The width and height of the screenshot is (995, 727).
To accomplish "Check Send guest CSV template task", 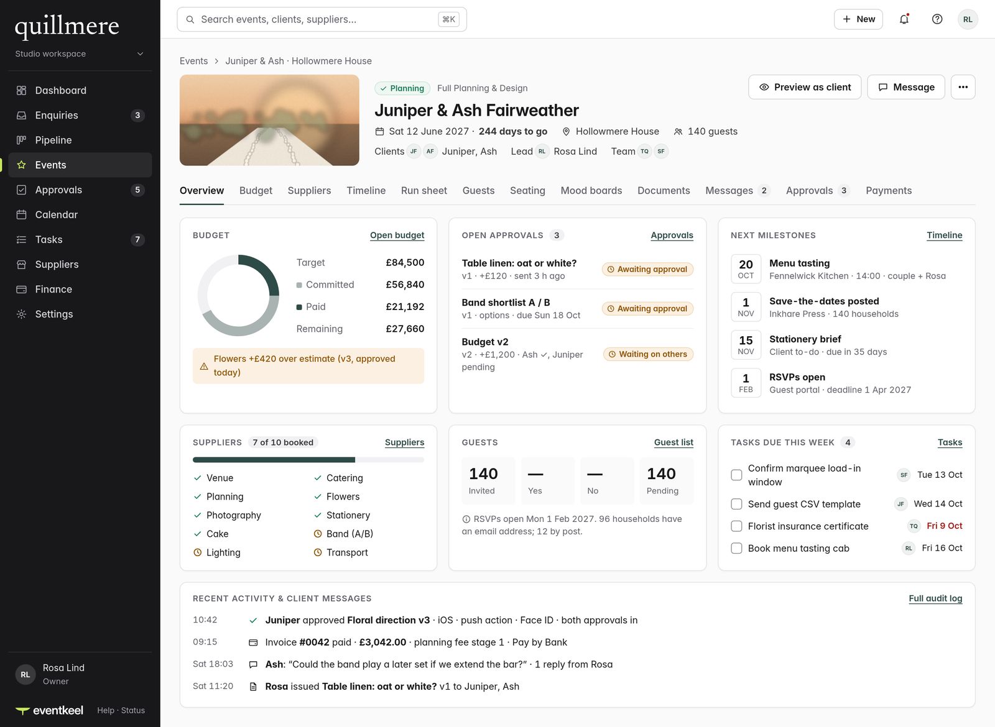I will point(736,504).
